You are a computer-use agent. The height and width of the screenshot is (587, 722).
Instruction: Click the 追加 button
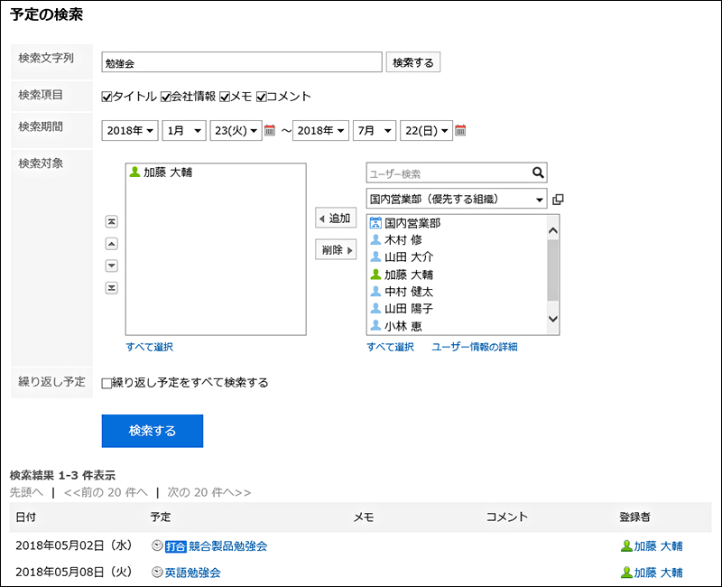(336, 218)
